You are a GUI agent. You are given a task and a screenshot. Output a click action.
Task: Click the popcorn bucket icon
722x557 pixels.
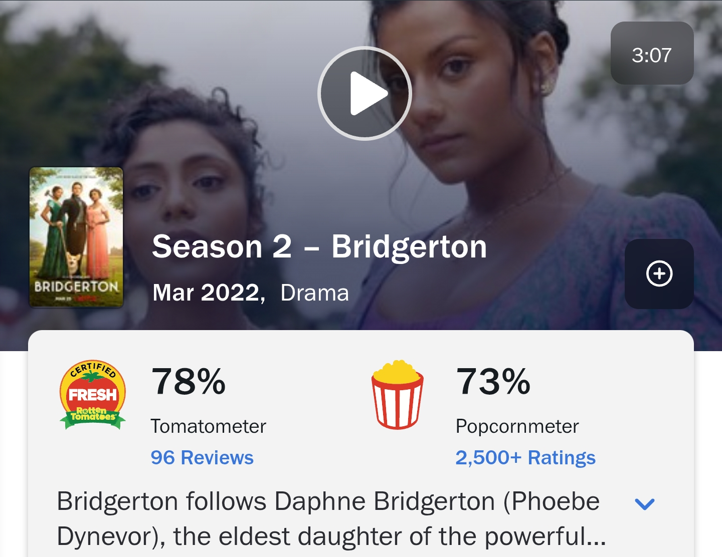(x=398, y=395)
